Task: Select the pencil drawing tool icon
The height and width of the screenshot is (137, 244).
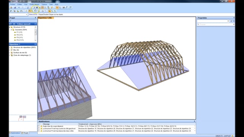Action: click(x=34, y=8)
